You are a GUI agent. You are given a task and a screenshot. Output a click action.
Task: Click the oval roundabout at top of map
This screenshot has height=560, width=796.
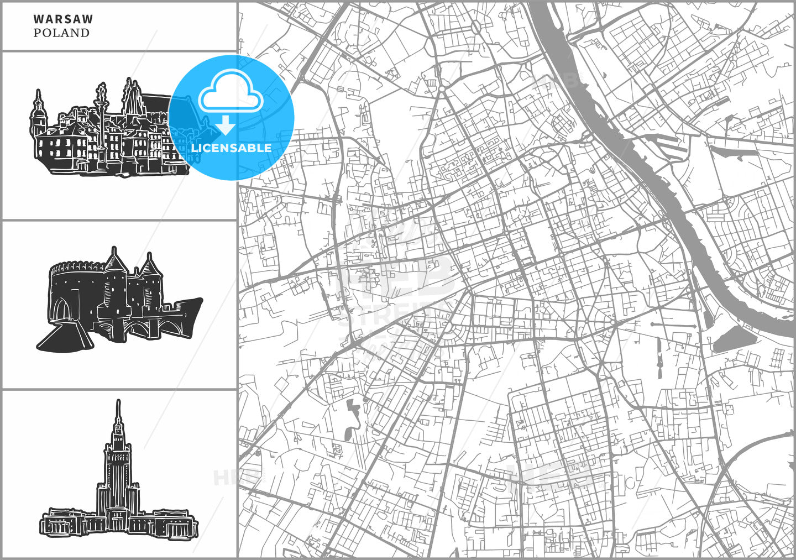(476, 27)
